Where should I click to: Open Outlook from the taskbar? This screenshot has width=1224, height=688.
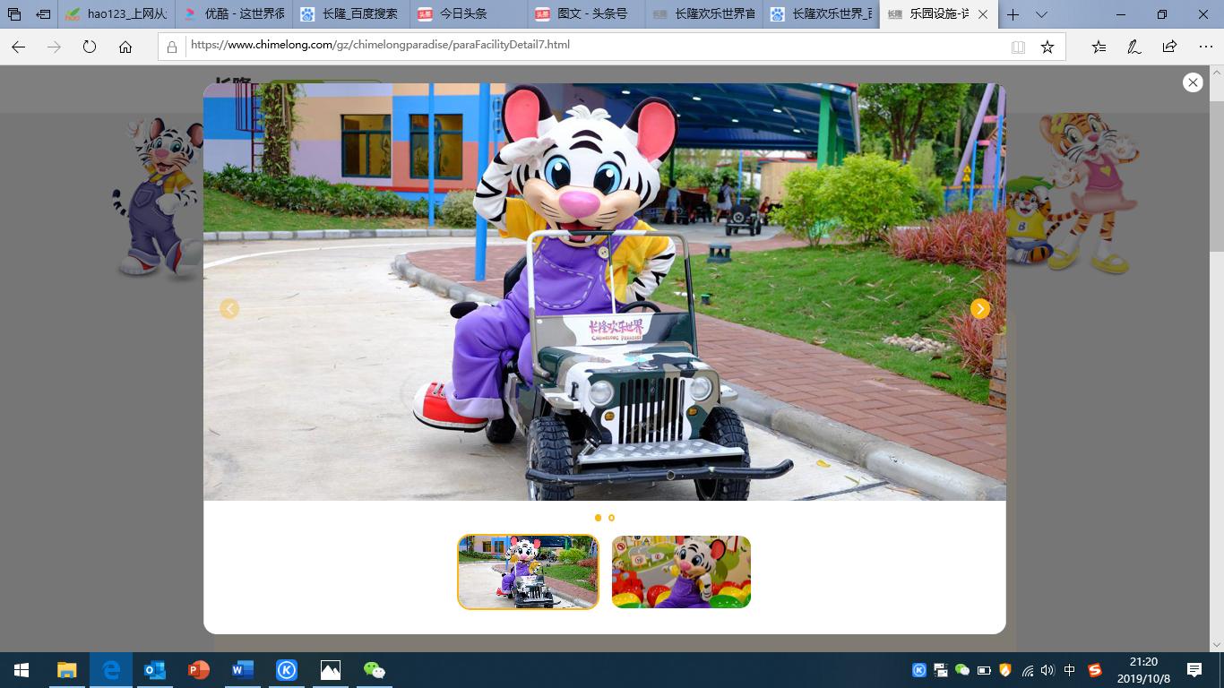click(x=155, y=670)
